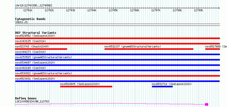227x107 pixels.
Task: Click the 12748k ruler label
Action: point(178,10)
